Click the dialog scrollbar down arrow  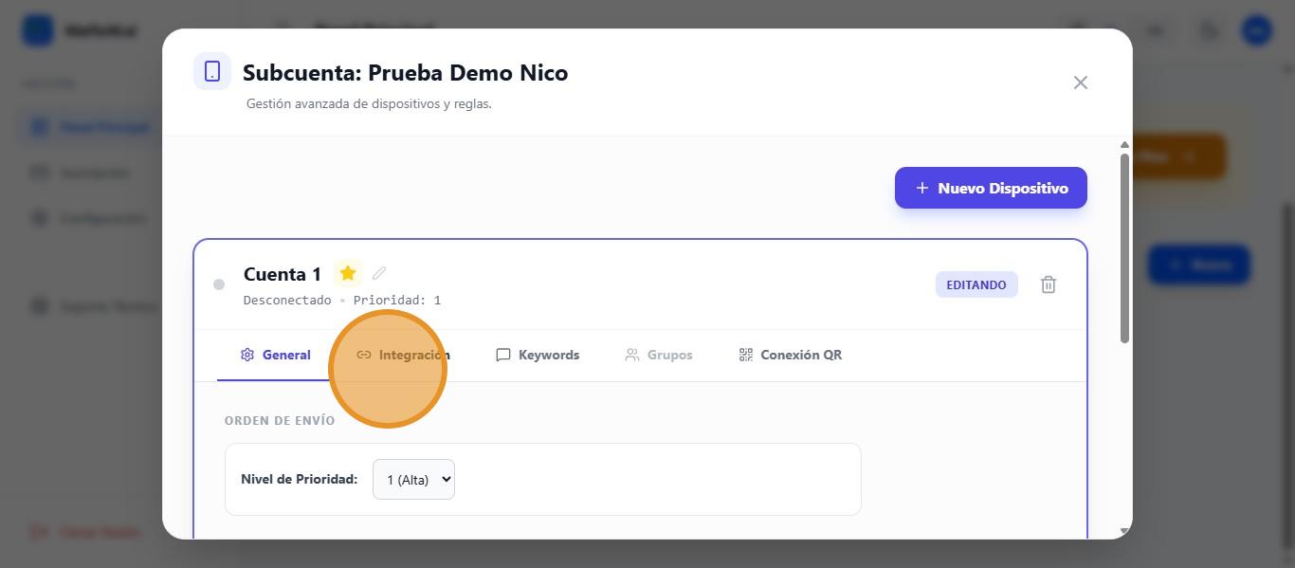point(1124,531)
